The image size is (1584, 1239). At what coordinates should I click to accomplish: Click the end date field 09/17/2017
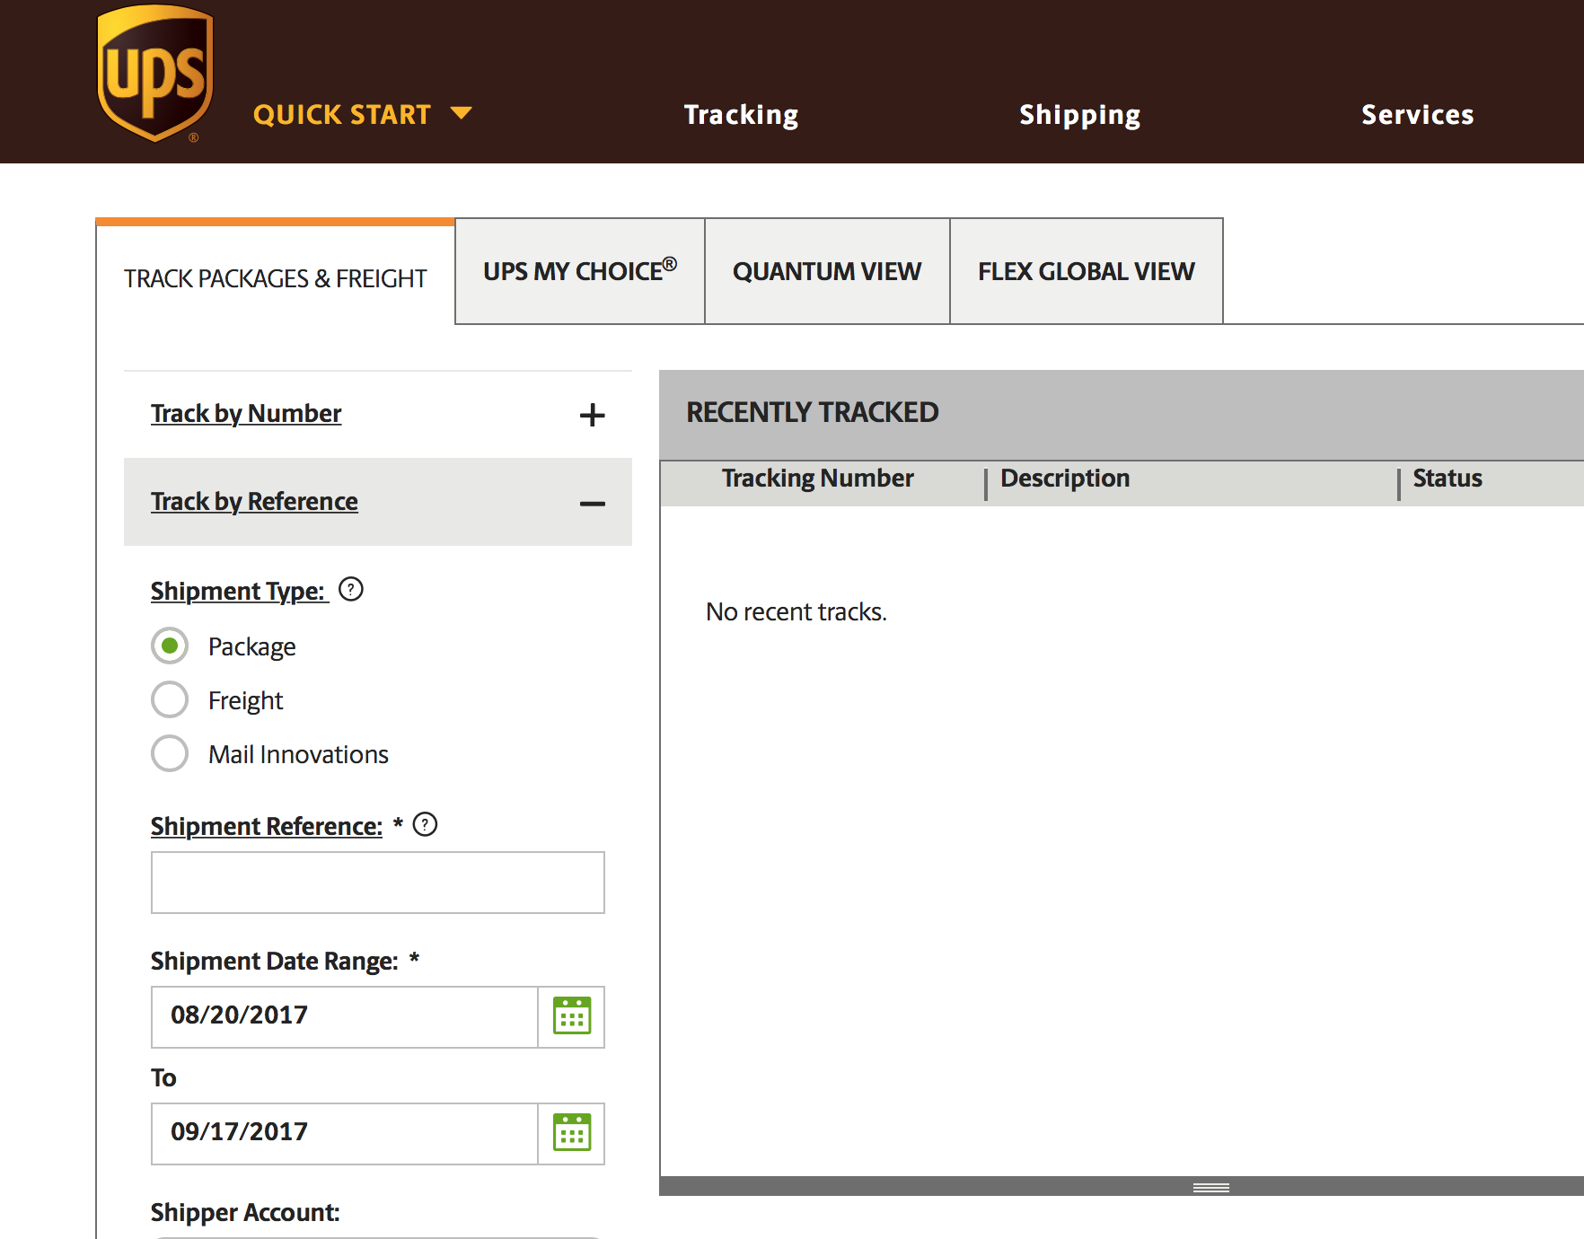(345, 1133)
